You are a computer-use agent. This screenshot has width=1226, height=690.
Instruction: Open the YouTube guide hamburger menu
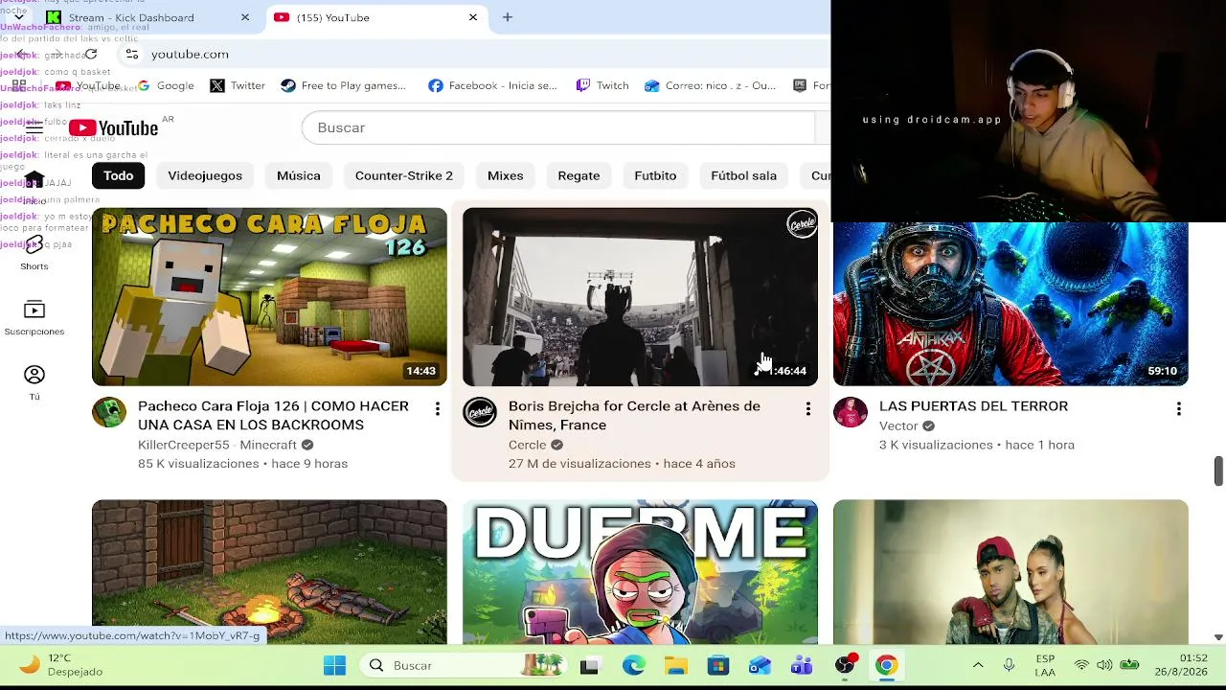click(34, 126)
